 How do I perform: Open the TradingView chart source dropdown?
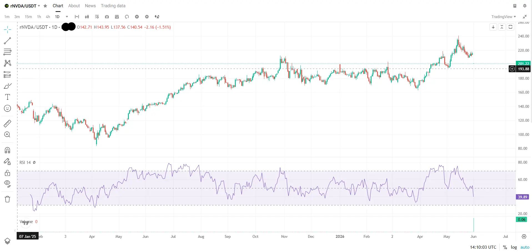pyautogui.click(x=504, y=17)
